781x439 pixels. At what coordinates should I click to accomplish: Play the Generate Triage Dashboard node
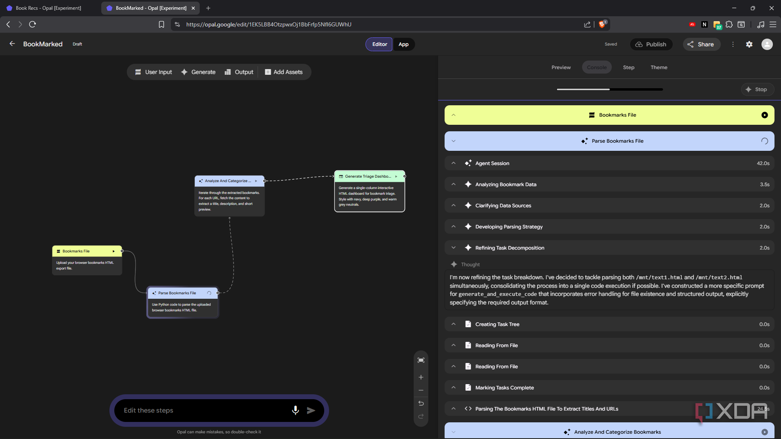pyautogui.click(x=396, y=176)
